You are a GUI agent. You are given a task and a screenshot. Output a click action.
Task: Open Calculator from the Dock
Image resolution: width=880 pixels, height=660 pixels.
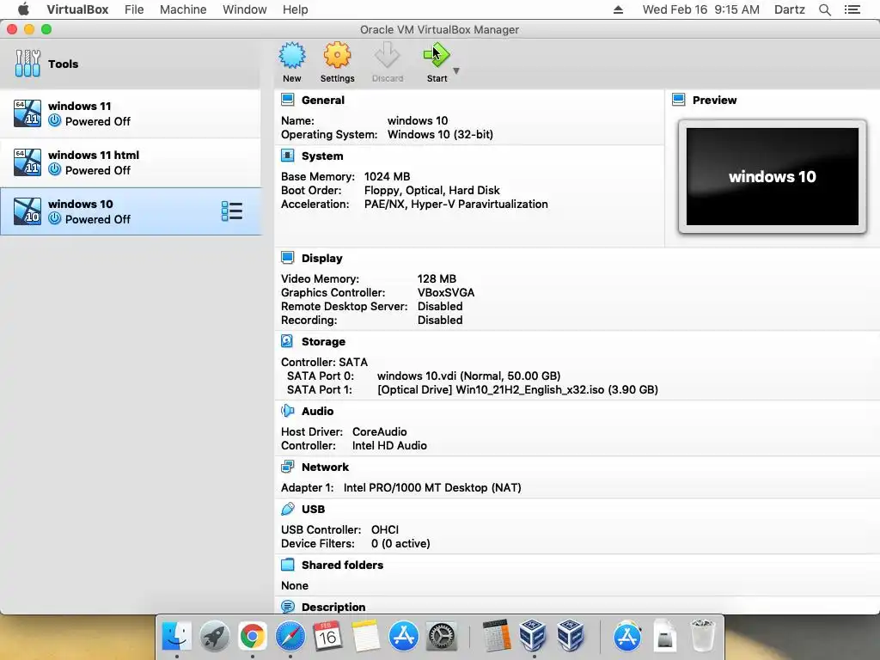tap(496, 636)
